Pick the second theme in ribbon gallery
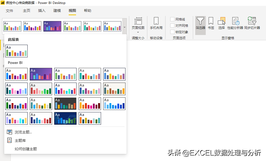The image size is (266, 161). 32,26
